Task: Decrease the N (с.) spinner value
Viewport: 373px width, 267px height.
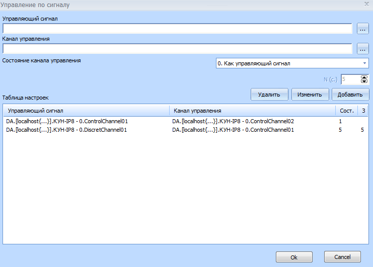Action: (364, 81)
